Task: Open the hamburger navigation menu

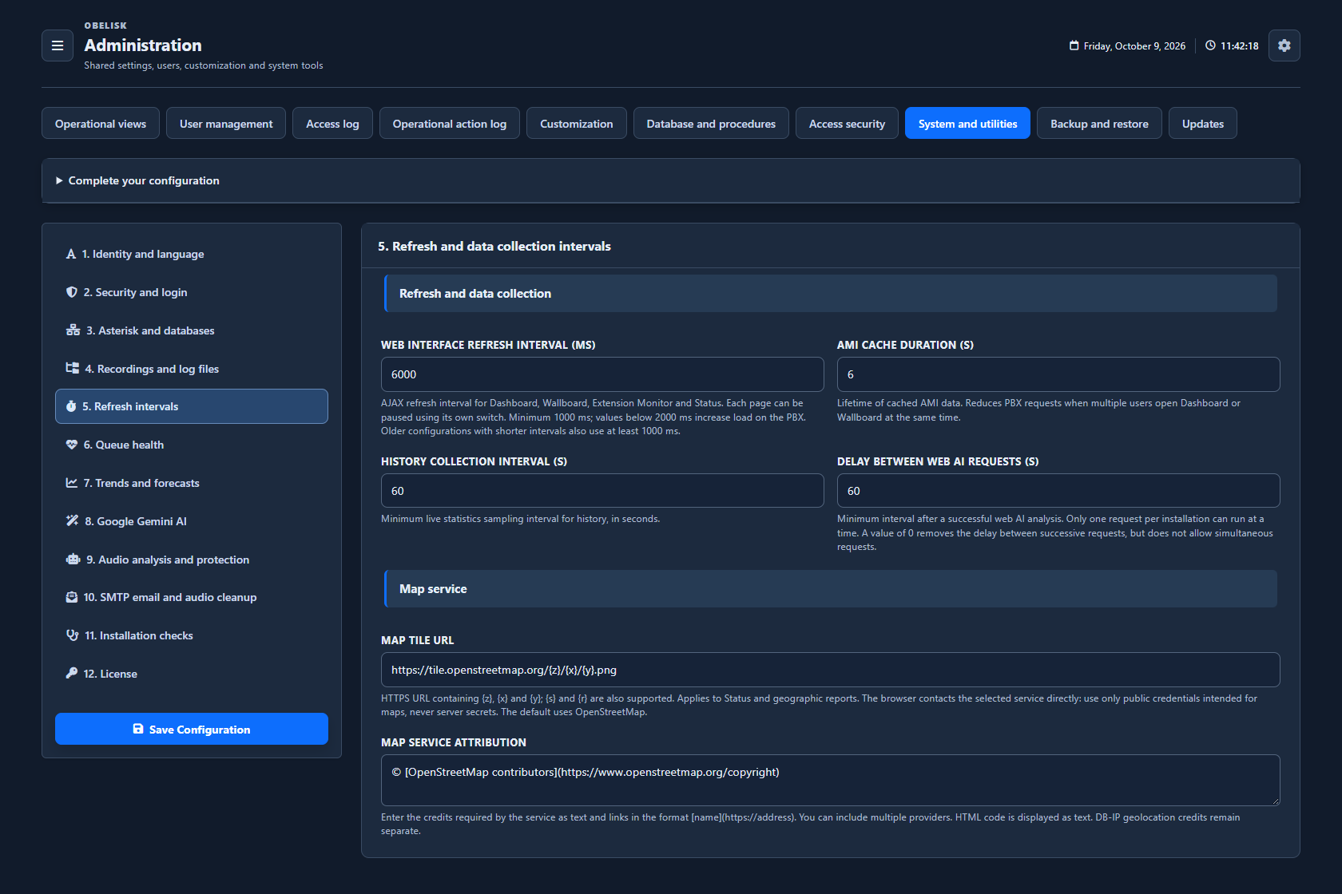Action: [x=58, y=45]
